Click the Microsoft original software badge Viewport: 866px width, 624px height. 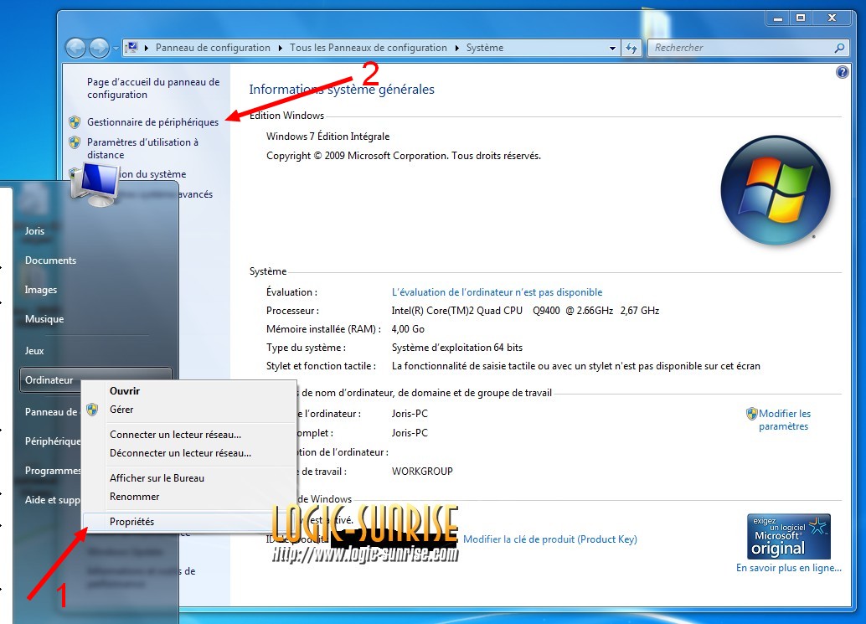[788, 537]
